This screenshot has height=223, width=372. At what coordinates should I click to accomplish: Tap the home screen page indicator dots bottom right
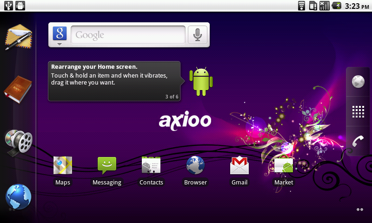click(360, 210)
